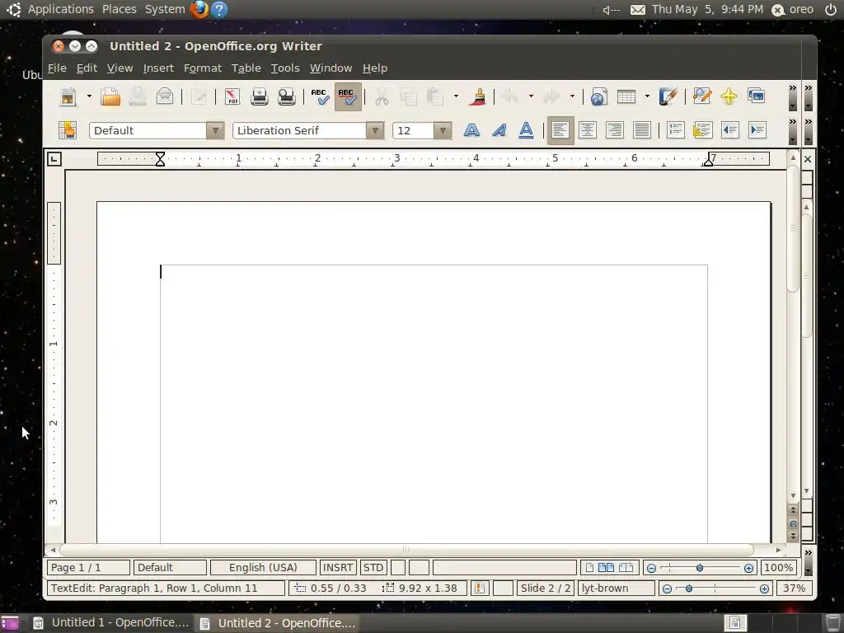This screenshot has height=633, width=844.
Task: Click zoom in plus beside 100%
Action: tap(748, 568)
